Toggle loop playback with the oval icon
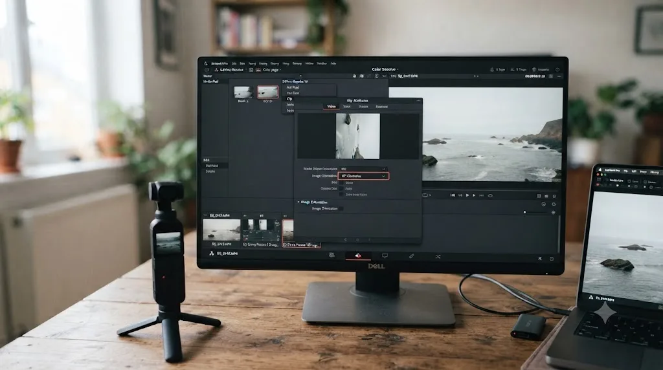The width and height of the screenshot is (663, 370). (x=490, y=195)
